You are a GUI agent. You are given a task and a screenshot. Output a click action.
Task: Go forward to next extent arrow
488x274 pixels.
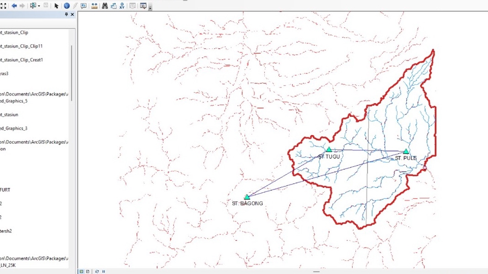[x=22, y=6]
